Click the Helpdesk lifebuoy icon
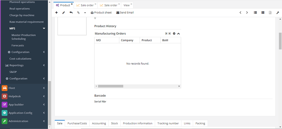The width and height of the screenshot is (282, 129). (4, 96)
